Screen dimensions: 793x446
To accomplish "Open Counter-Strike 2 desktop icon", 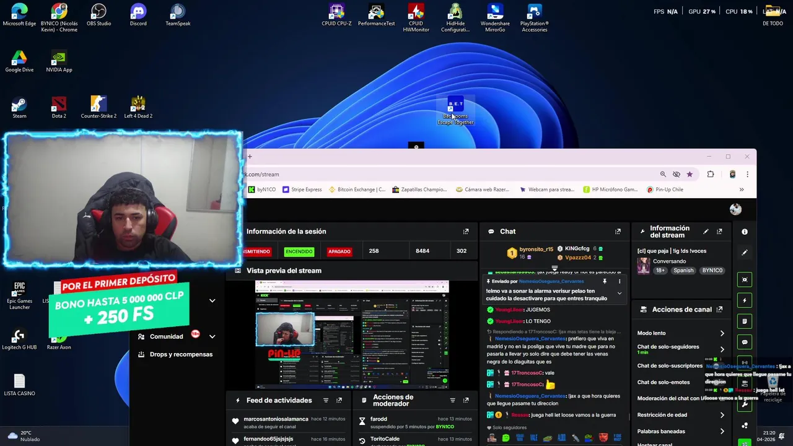I will coord(99,107).
